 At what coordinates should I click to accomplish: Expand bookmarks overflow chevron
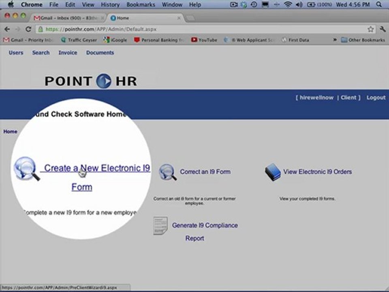pos(335,40)
